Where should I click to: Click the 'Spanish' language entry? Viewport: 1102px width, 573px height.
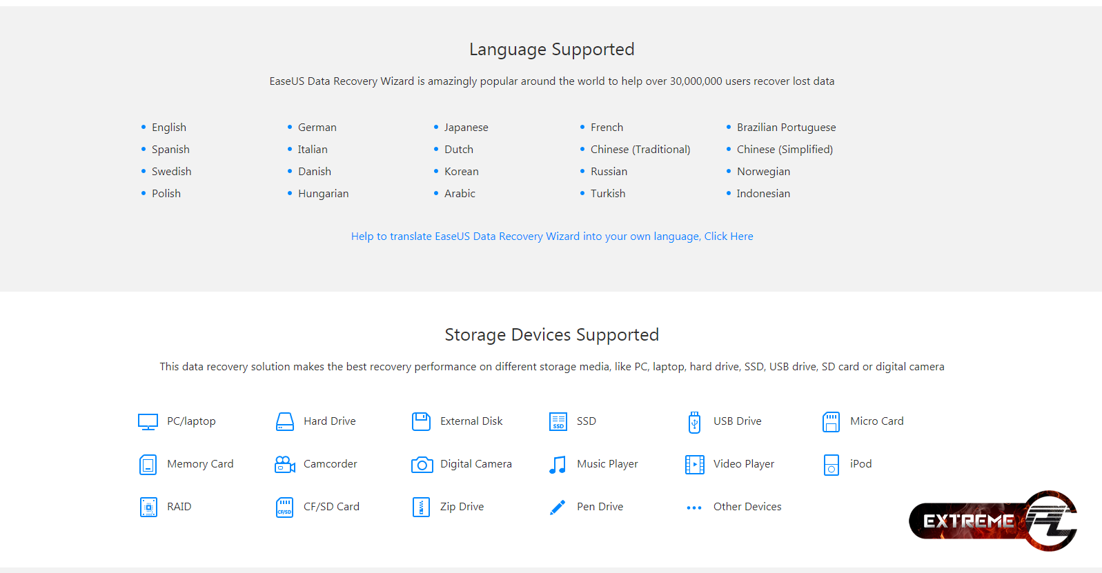(170, 150)
